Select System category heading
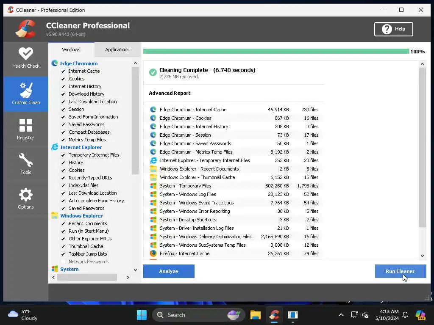Image resolution: width=434 pixels, height=325 pixels. [x=70, y=269]
